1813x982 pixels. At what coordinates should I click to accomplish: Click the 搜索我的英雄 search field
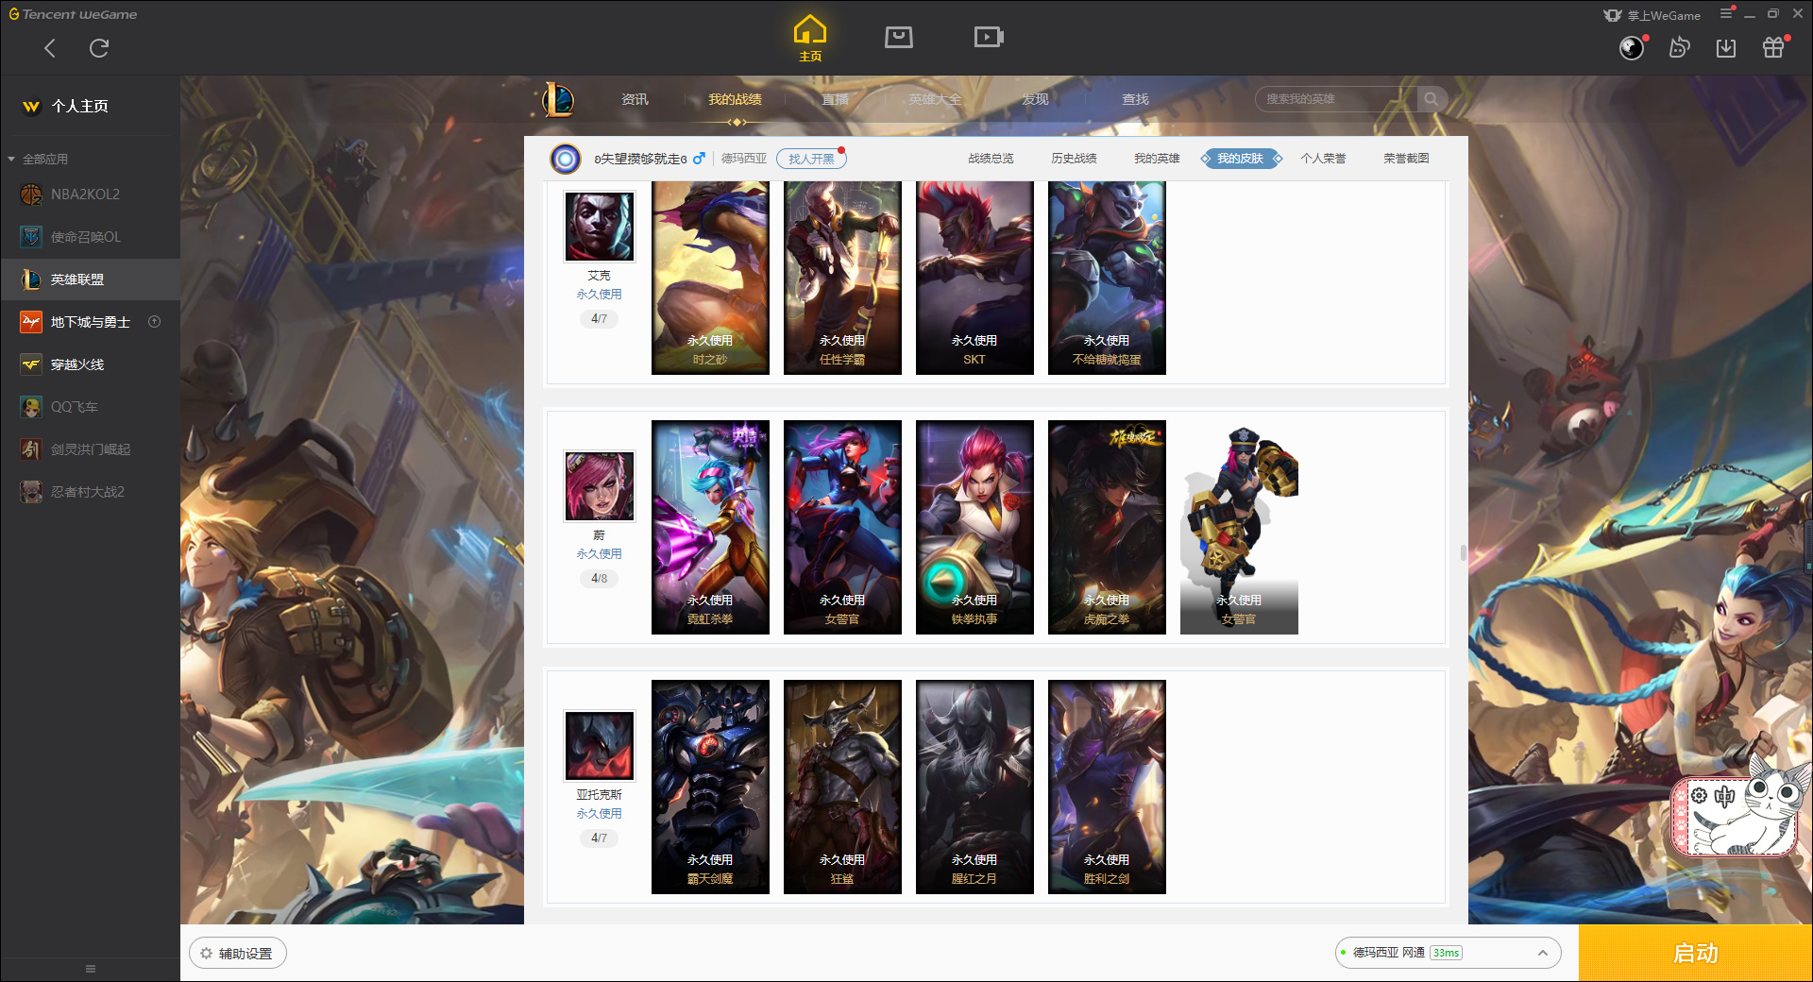[1335, 99]
